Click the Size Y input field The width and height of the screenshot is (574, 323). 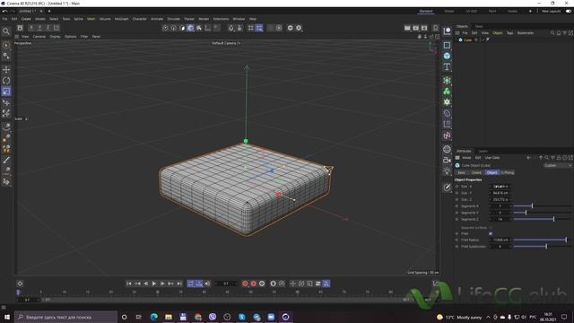pos(500,193)
